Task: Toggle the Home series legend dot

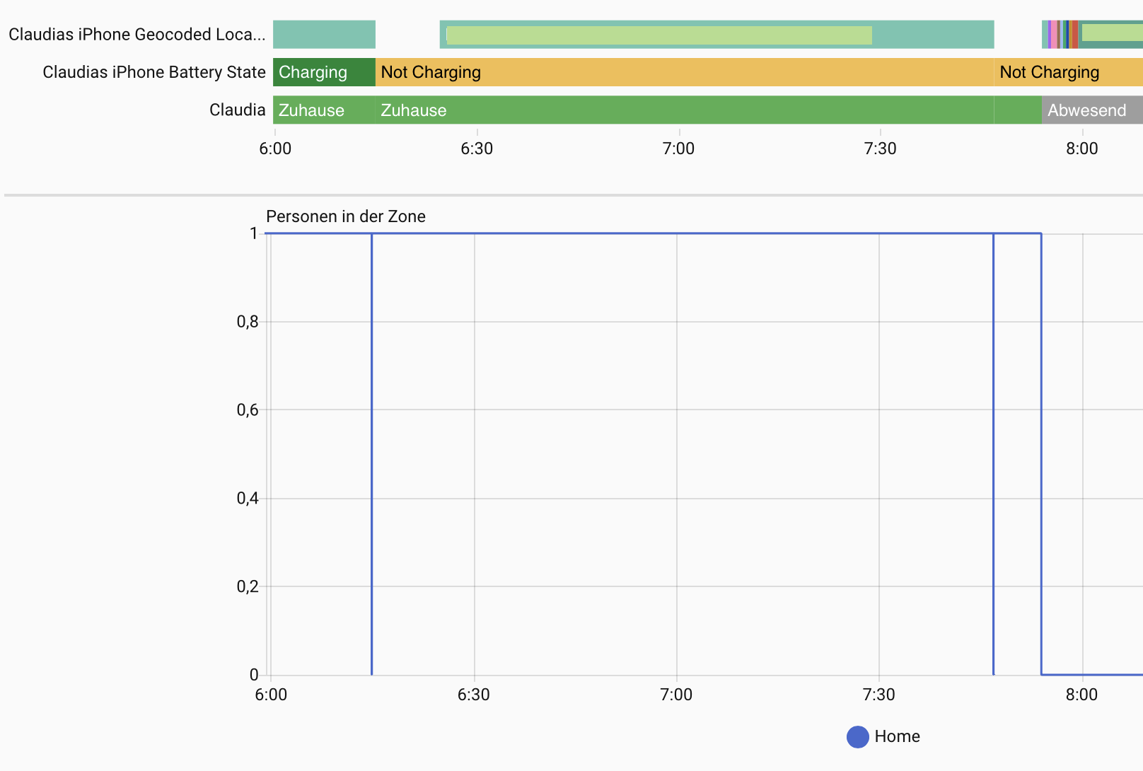Action: click(857, 737)
